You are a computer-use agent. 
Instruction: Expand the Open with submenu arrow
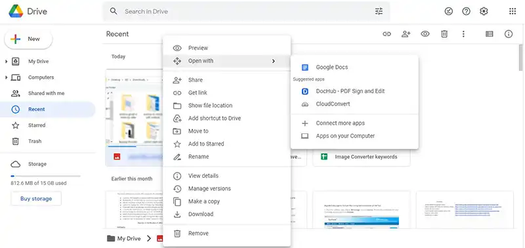point(274,61)
